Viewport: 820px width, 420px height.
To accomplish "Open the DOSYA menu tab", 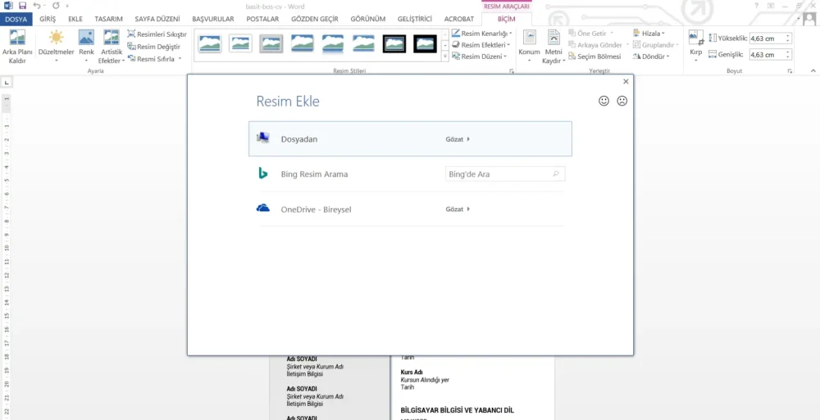I will 16,19.
